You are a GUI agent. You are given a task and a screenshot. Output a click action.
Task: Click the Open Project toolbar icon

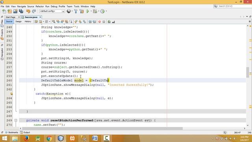(15, 11)
